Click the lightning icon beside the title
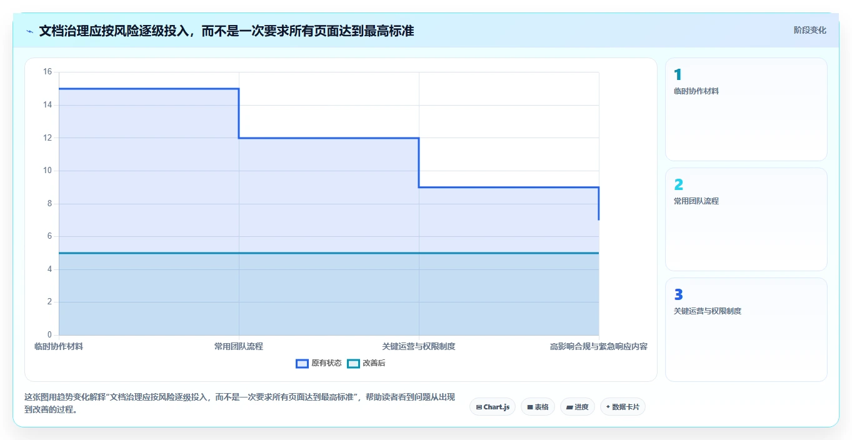The width and height of the screenshot is (852, 440). click(29, 31)
